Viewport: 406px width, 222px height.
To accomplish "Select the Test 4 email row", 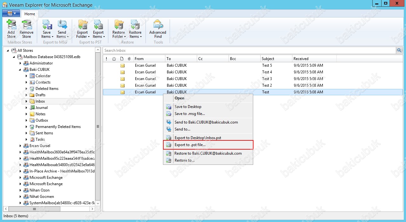I will (x=253, y=72).
